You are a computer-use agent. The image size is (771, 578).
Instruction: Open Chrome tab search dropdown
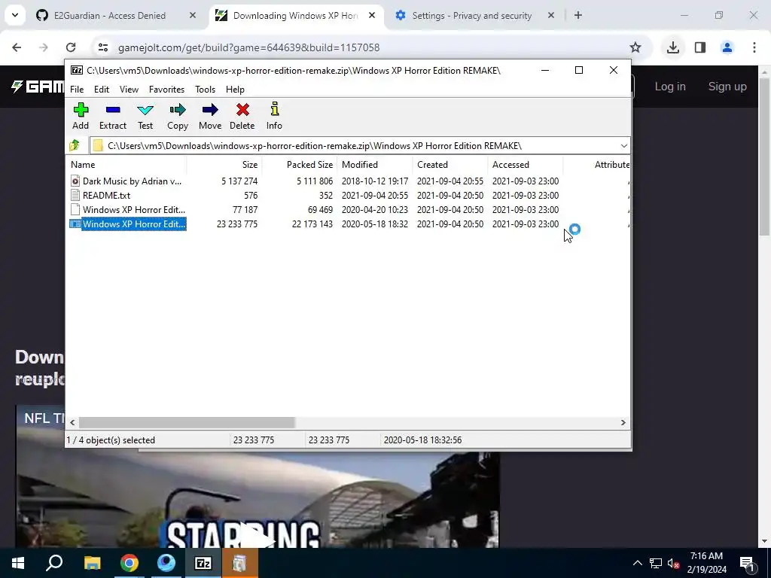[15, 15]
